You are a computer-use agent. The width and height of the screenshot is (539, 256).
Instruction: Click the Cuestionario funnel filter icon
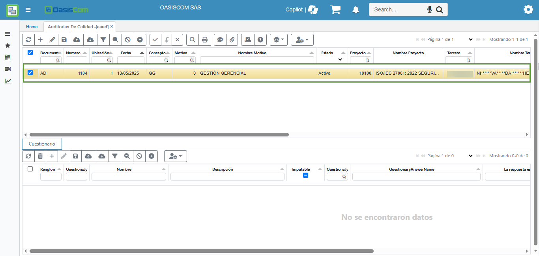[x=114, y=156]
